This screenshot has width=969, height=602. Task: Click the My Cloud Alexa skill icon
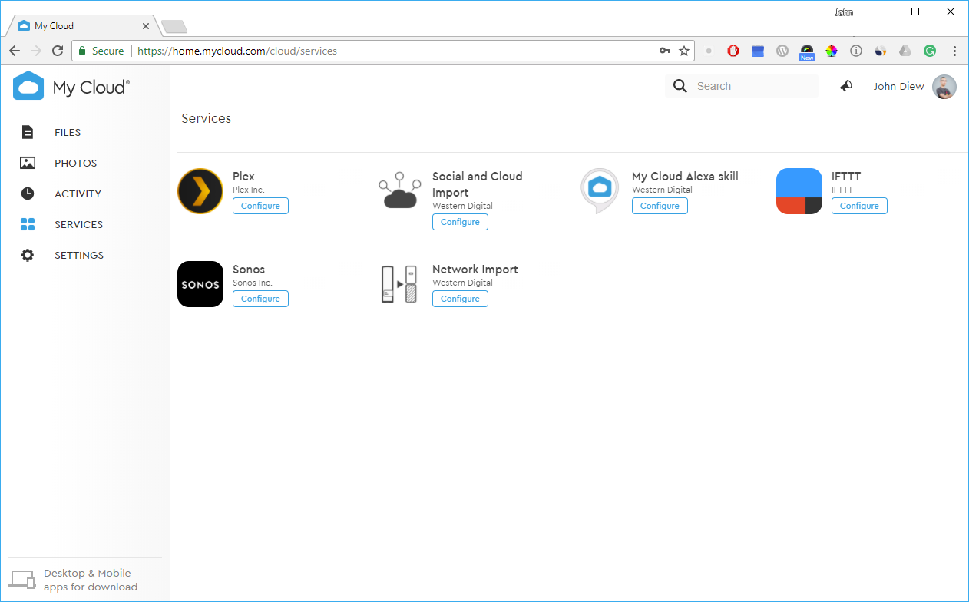(x=600, y=190)
